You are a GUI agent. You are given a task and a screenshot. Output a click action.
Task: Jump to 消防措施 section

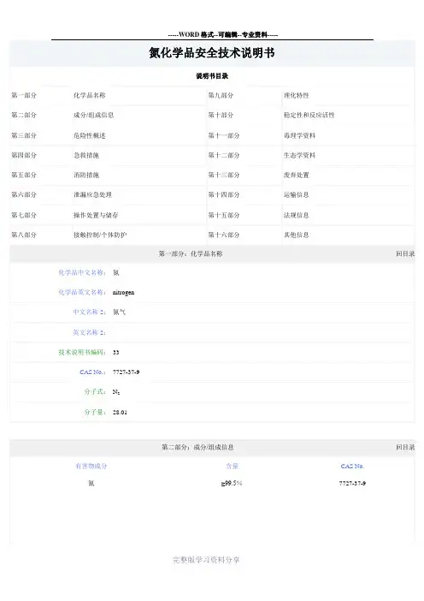(86, 176)
